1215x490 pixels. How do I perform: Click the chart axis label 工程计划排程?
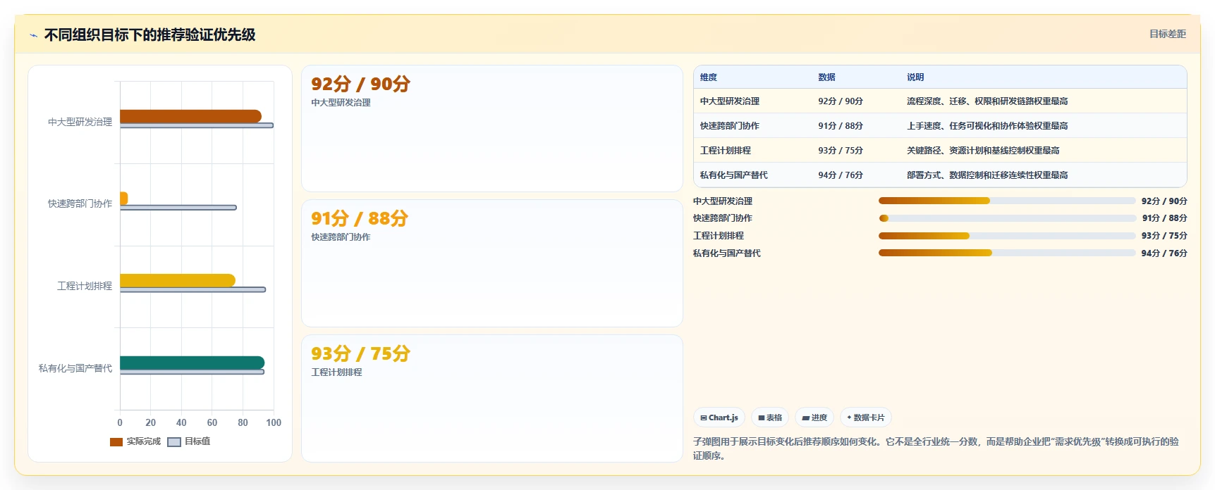pyautogui.click(x=85, y=286)
